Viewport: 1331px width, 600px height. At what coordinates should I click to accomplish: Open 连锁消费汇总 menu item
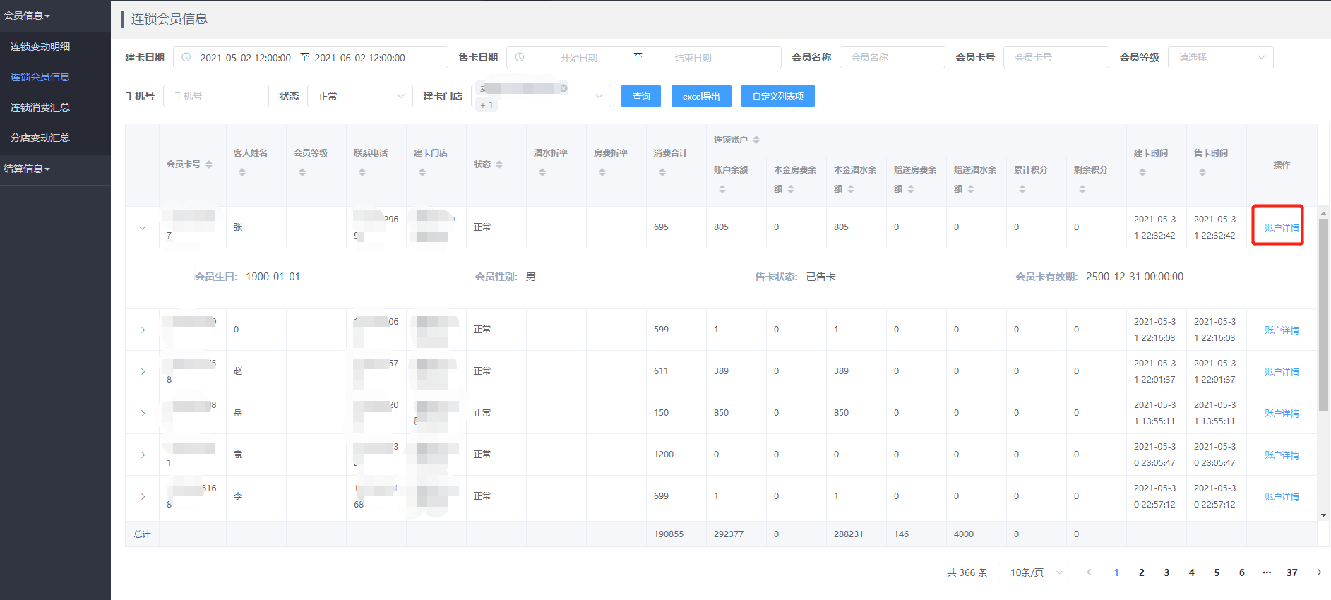(55, 107)
